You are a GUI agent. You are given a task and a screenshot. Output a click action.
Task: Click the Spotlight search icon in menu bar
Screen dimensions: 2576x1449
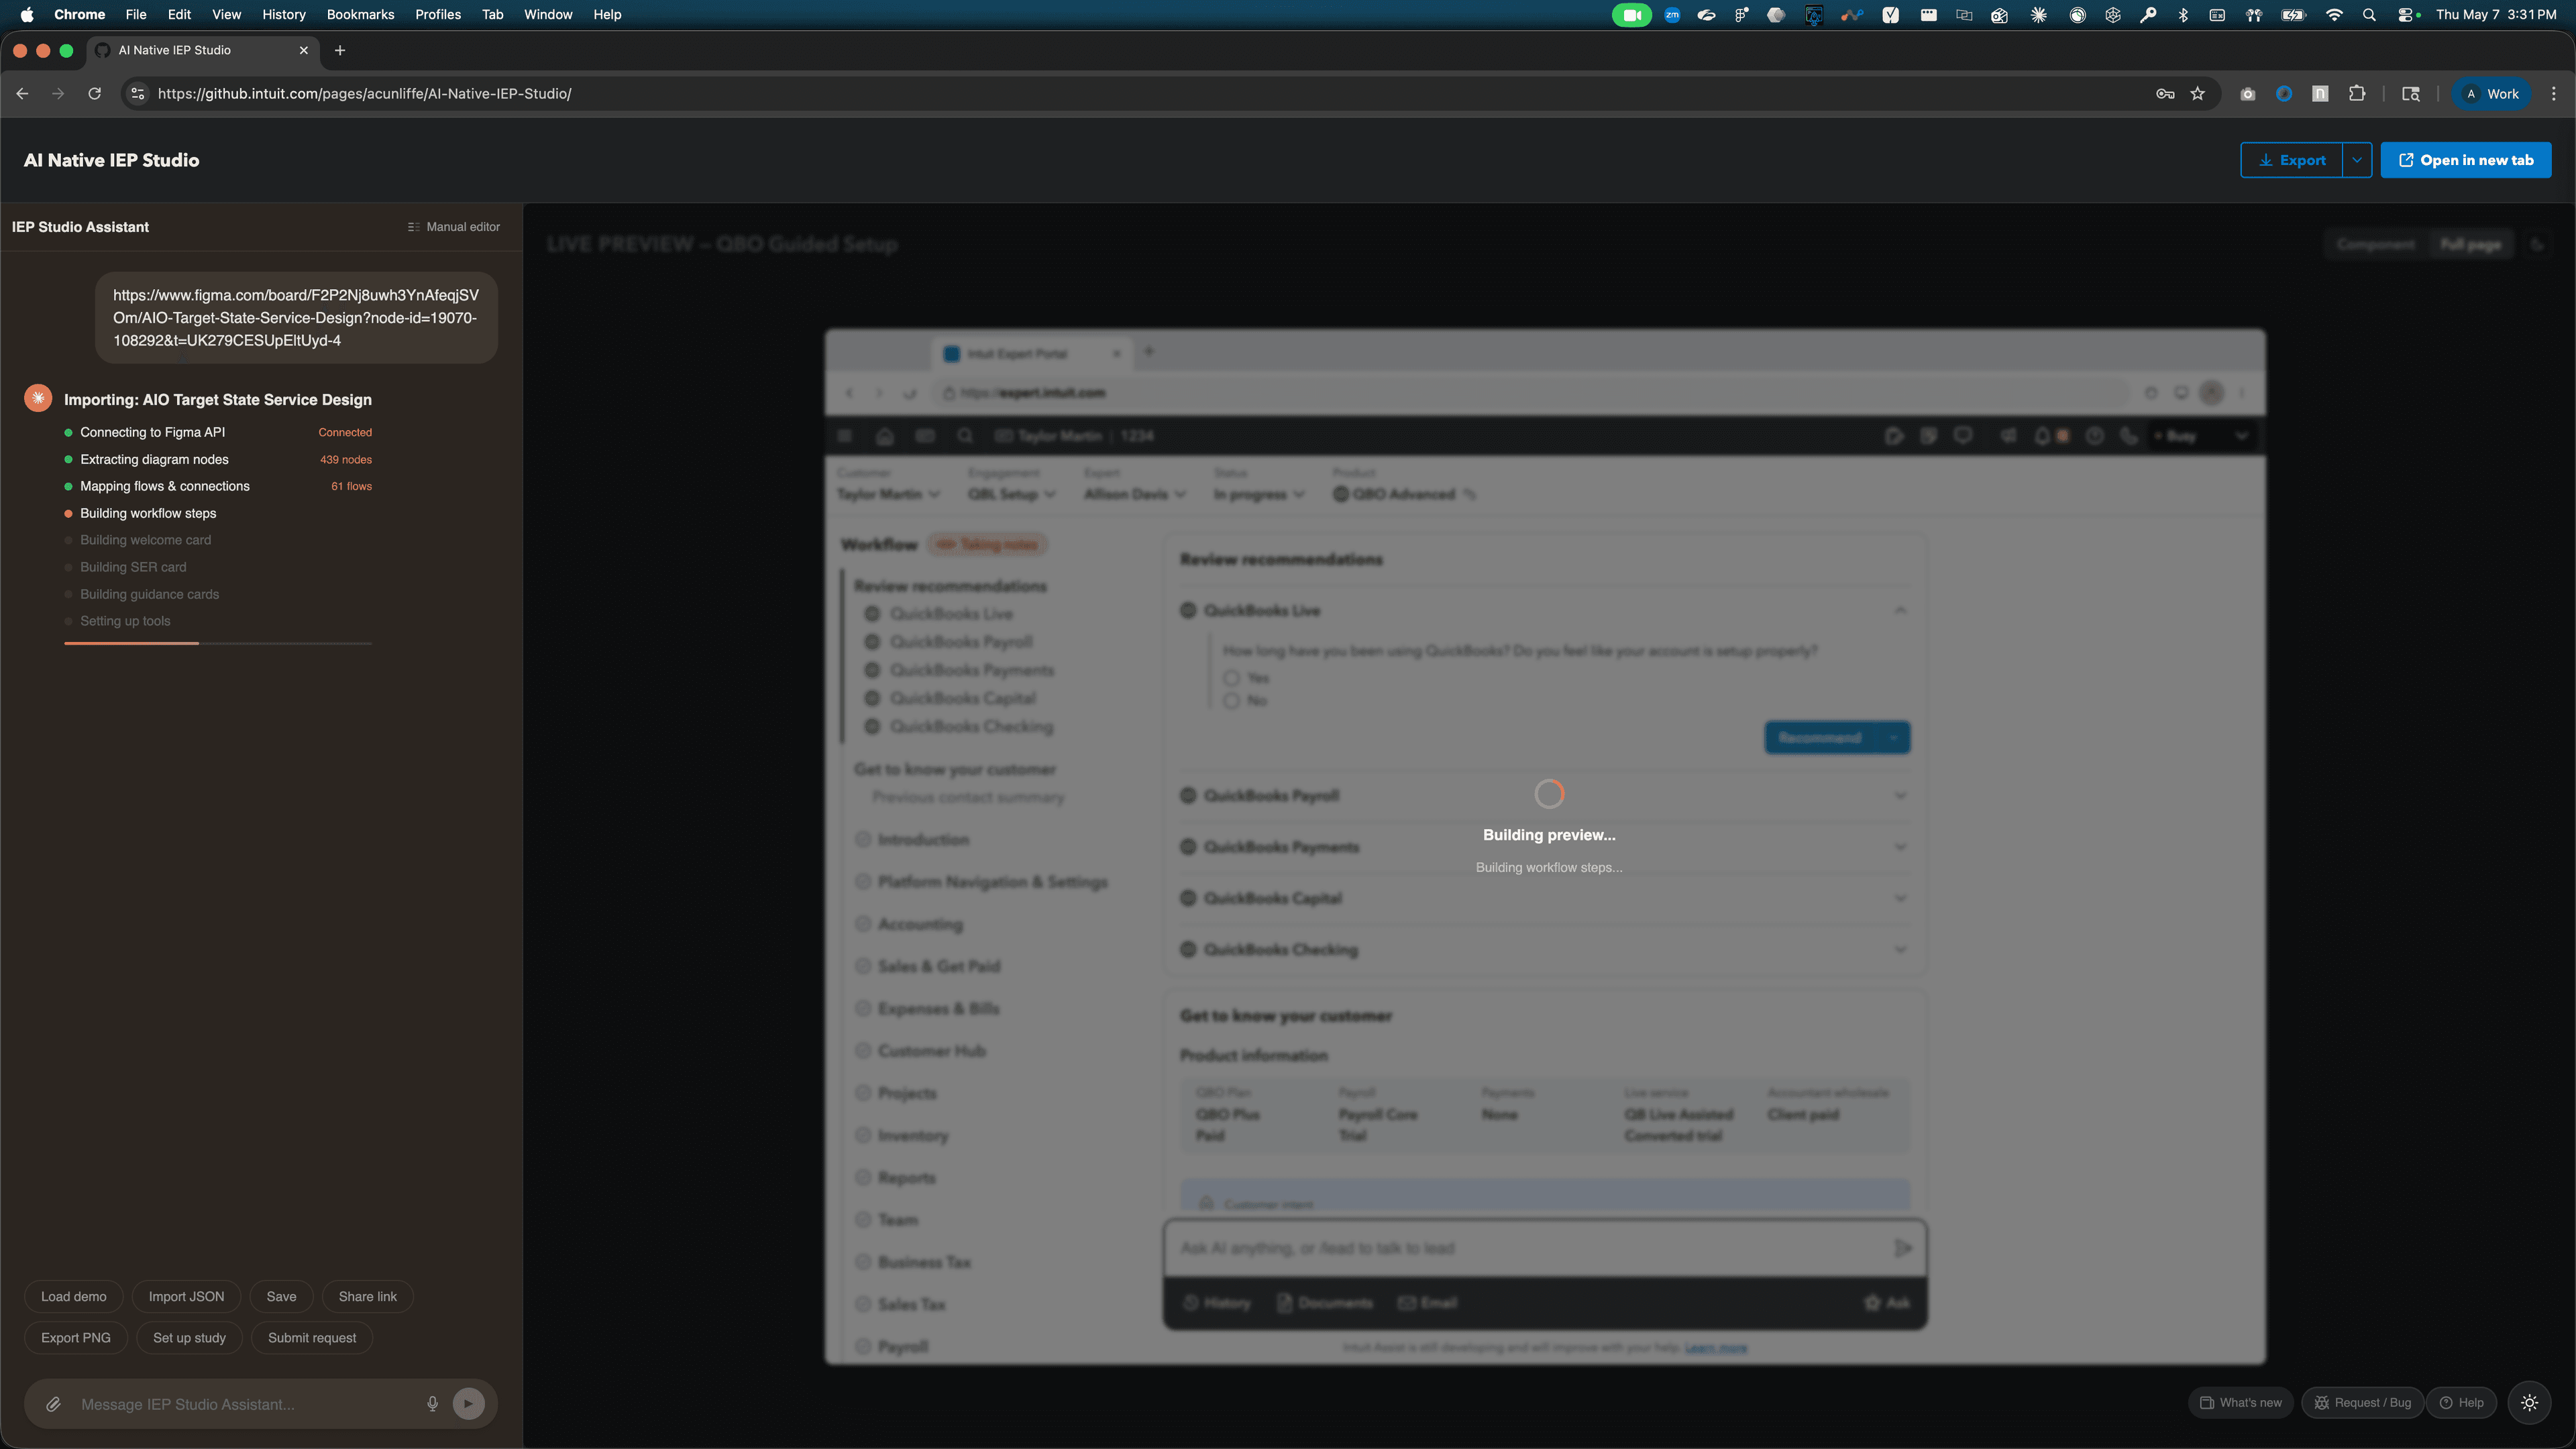coord(2369,15)
